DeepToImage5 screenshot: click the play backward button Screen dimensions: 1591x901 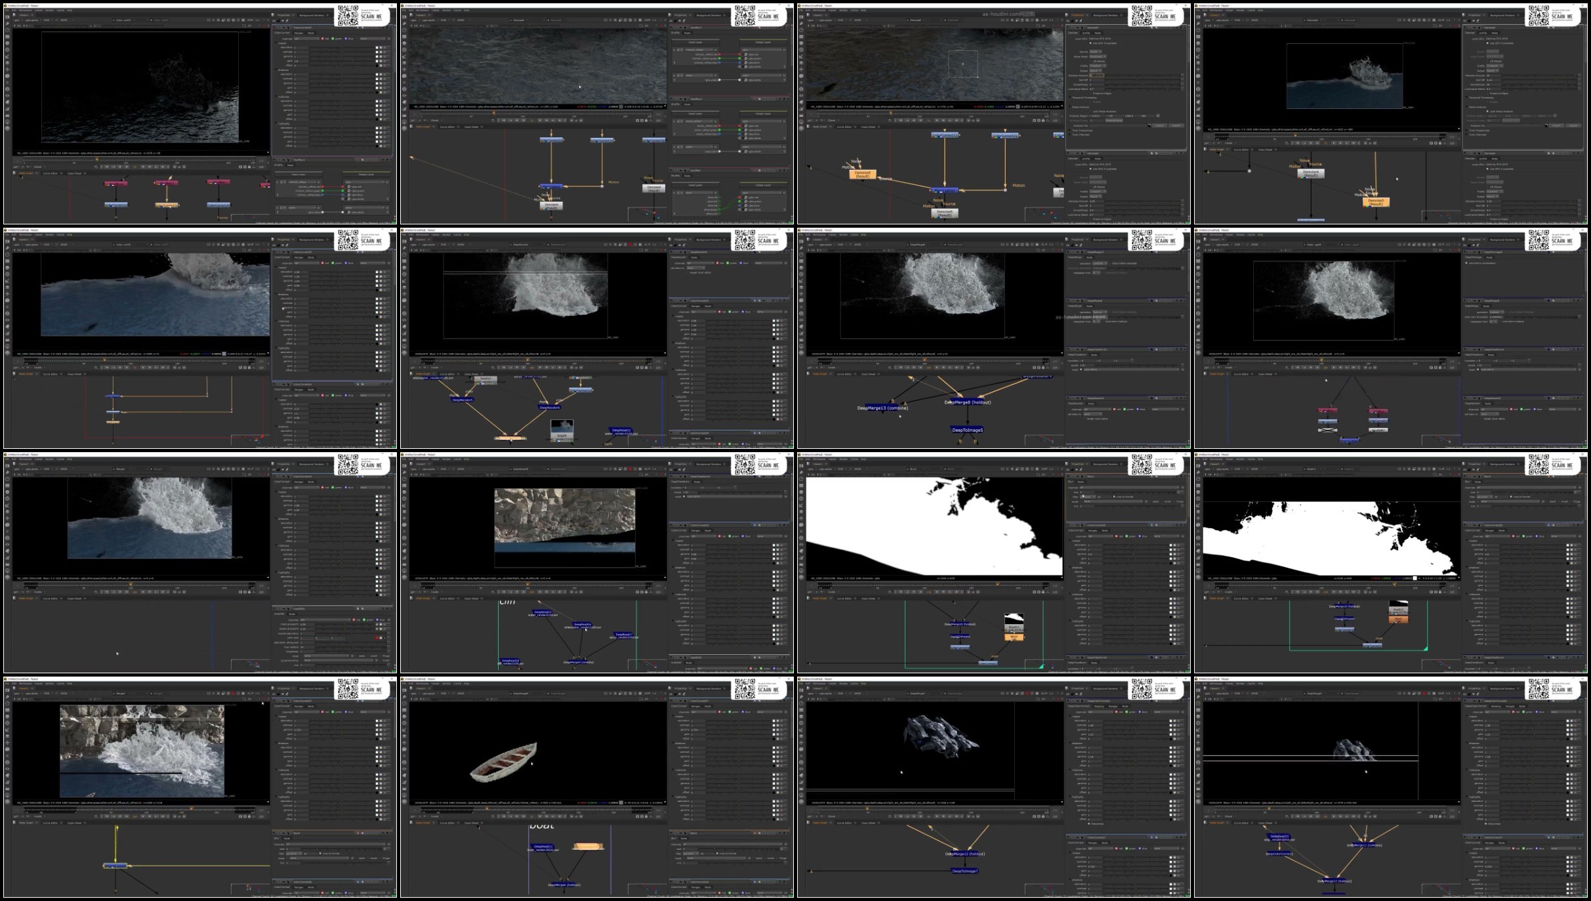click(921, 367)
